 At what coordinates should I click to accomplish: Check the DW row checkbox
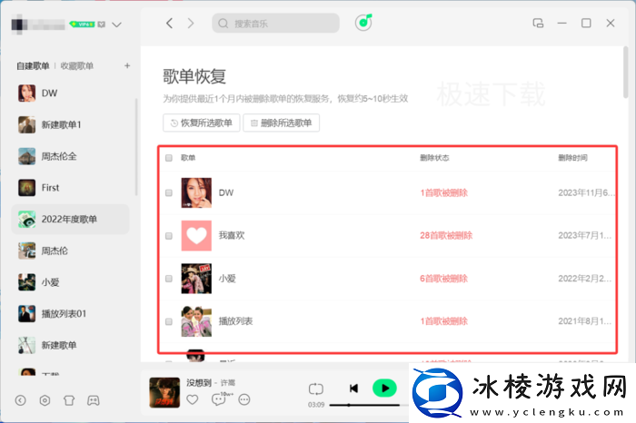169,192
